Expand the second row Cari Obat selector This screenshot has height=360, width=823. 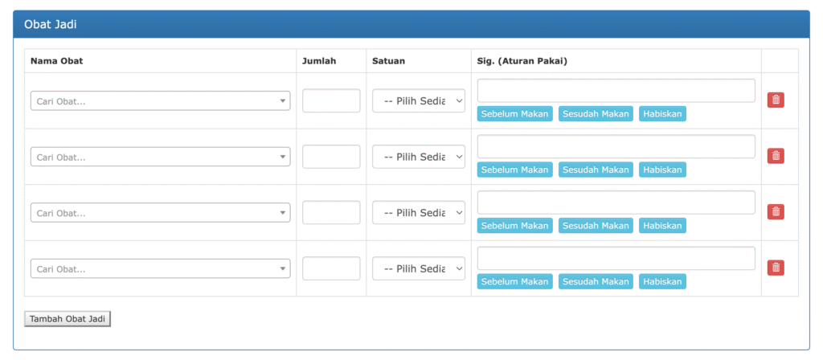tap(160, 157)
